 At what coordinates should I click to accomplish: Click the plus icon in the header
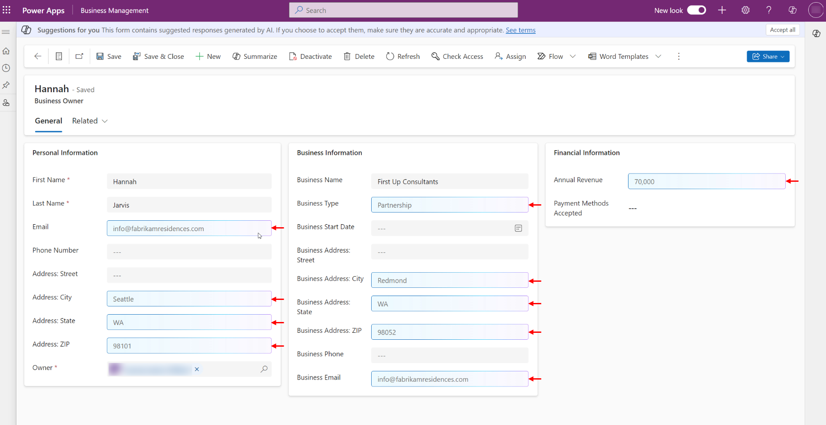click(722, 10)
